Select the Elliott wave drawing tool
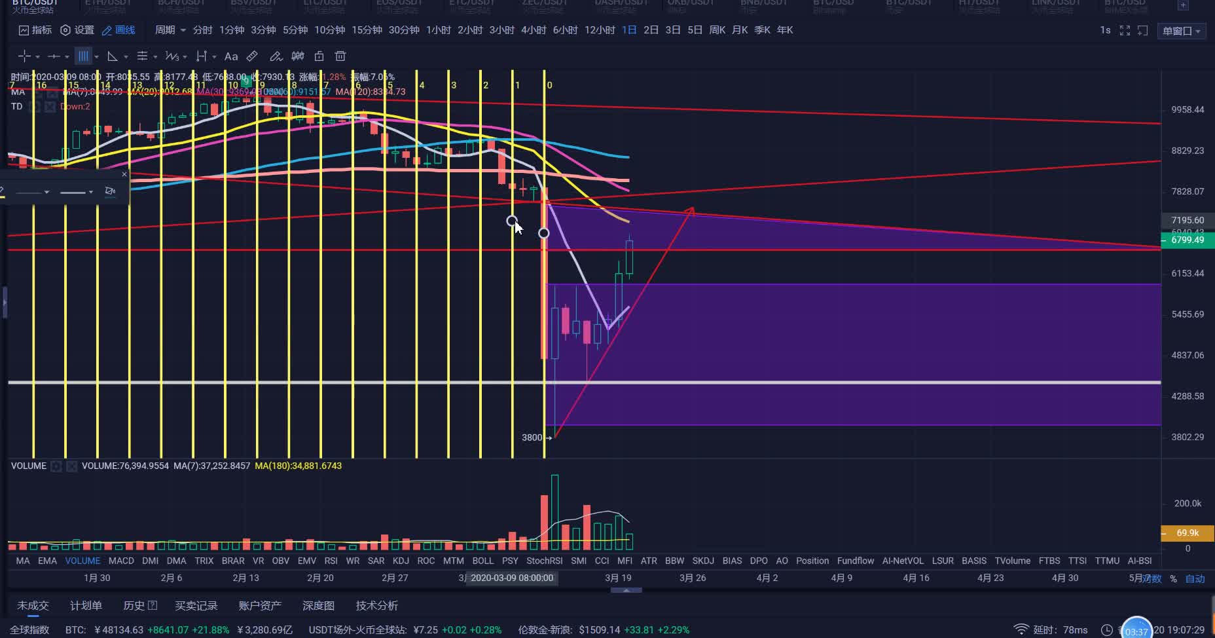1215x638 pixels. 172,56
